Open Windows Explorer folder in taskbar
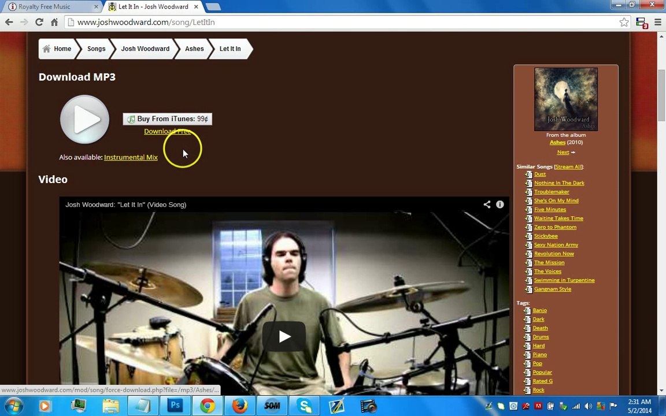The width and height of the screenshot is (666, 416). (111, 406)
